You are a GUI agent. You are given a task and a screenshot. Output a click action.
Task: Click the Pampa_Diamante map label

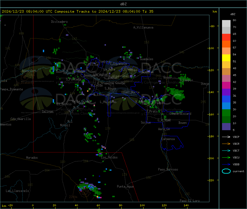click(11, 89)
